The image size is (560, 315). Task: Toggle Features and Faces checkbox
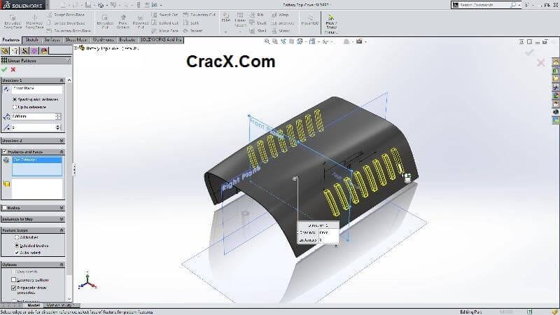(x=4, y=151)
